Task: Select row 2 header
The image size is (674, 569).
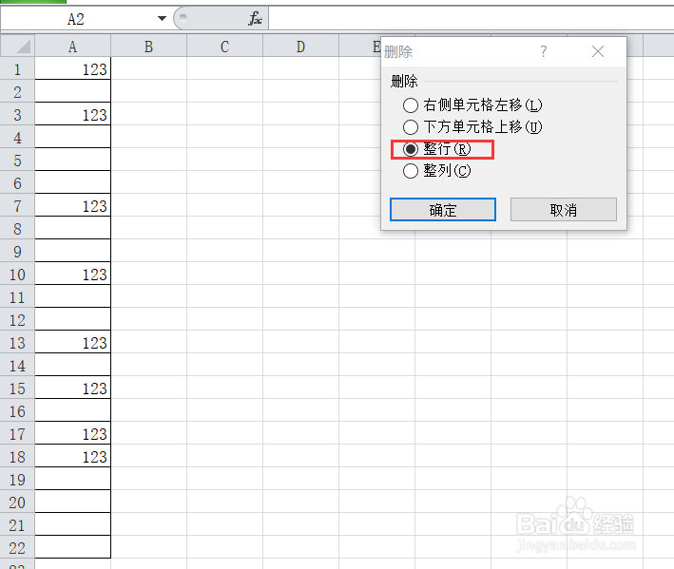Action: click(x=17, y=91)
